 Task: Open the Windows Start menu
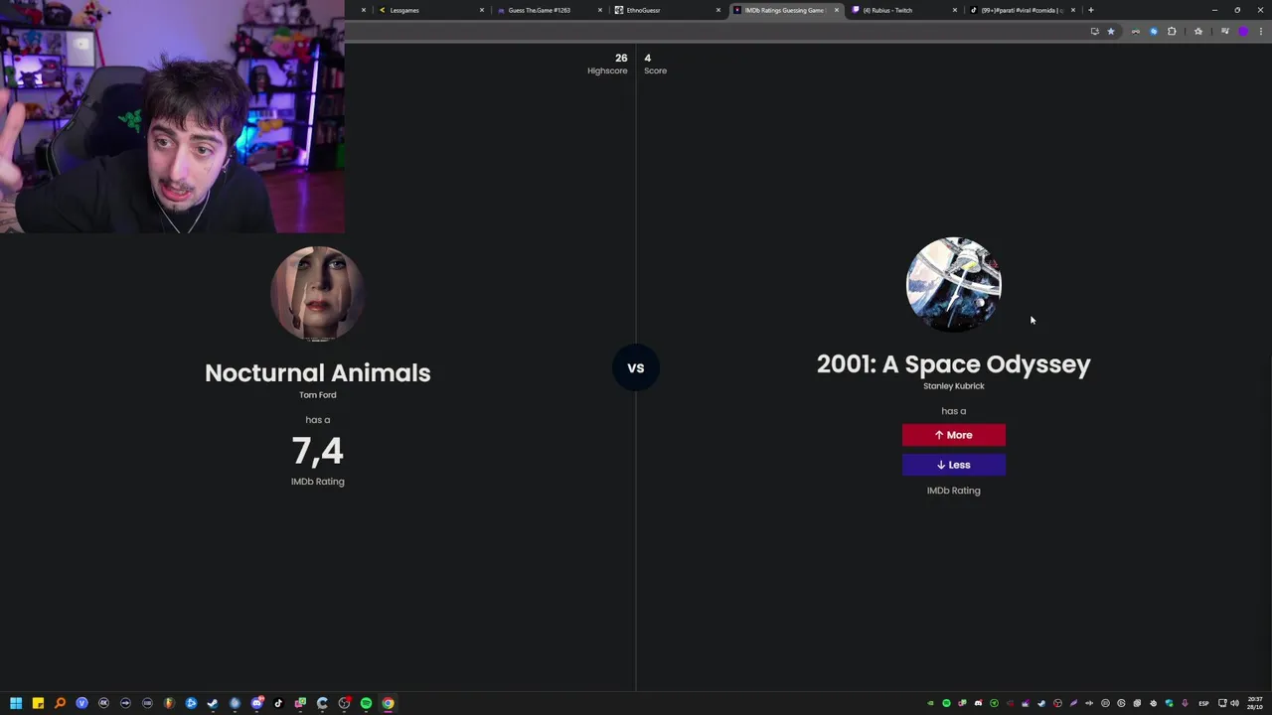tap(16, 703)
